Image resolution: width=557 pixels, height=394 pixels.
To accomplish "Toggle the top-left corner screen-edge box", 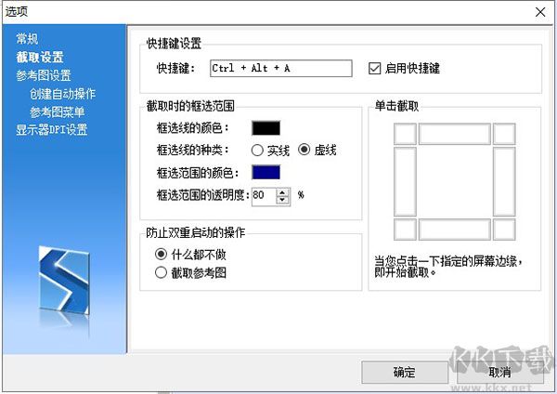I will (x=405, y=134).
